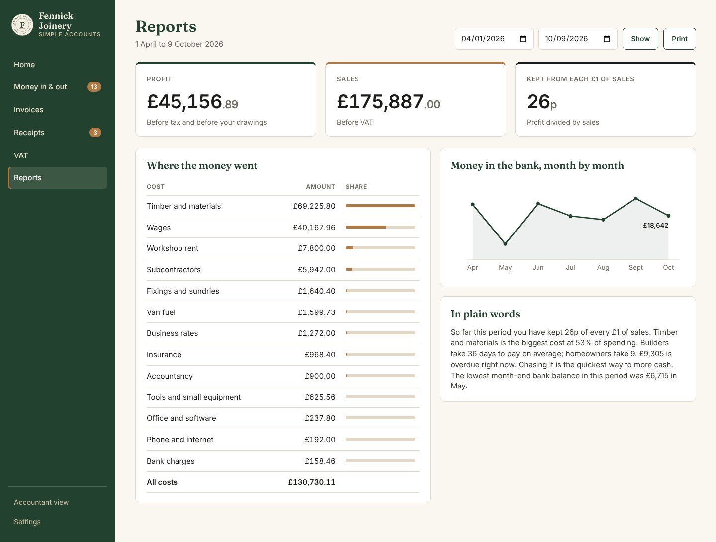
Task: Click the 13 badge beside Money in & out
Action: (94, 87)
